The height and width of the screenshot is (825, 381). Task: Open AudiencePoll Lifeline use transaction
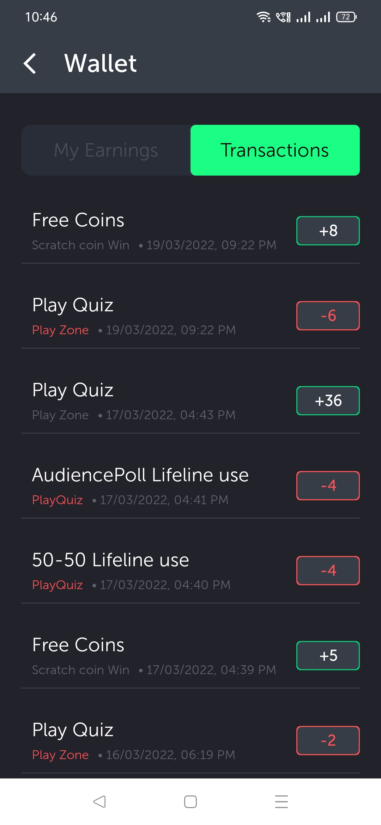[140, 475]
